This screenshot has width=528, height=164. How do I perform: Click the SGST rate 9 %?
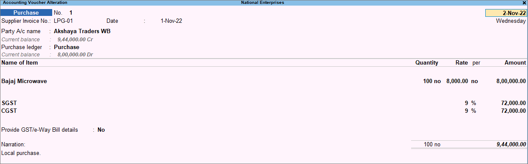(x=470, y=103)
